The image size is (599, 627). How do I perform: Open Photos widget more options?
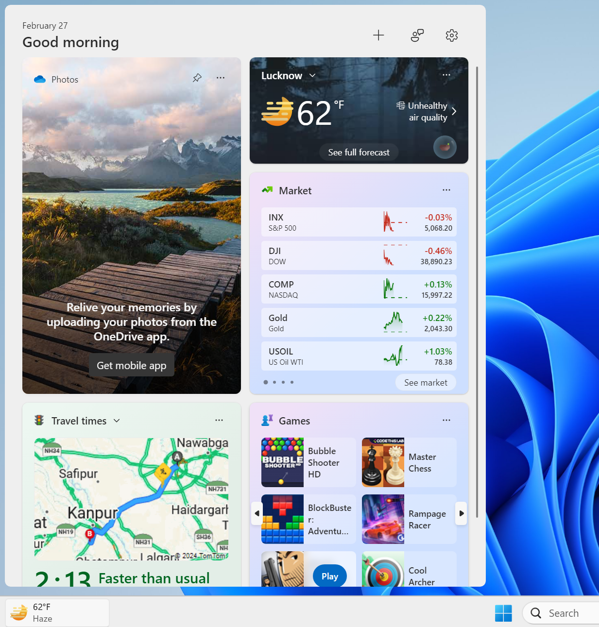point(221,78)
